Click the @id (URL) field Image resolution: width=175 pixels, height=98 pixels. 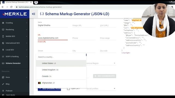tap(108, 25)
